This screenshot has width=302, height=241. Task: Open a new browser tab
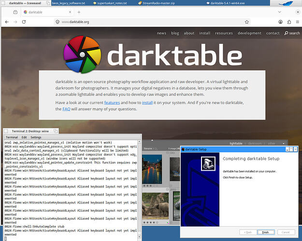click(79, 12)
